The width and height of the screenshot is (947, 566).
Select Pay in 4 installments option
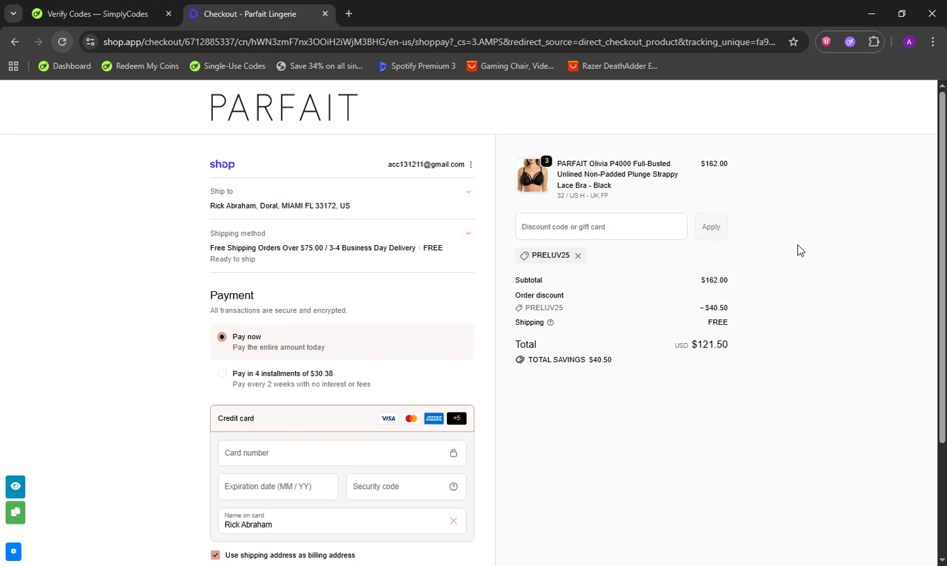point(222,373)
